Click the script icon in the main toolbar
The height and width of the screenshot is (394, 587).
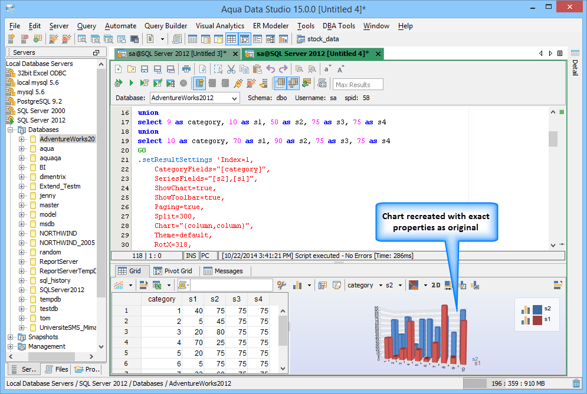(177, 39)
